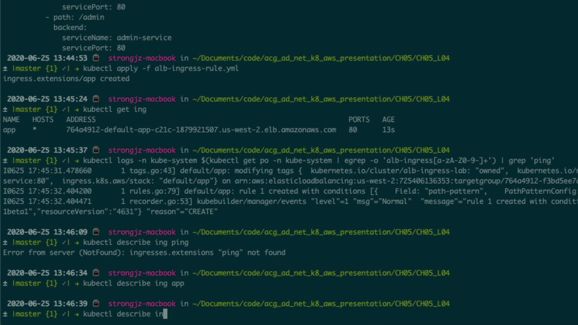Click the watch icon after timestamp 13:46:34

(96, 273)
